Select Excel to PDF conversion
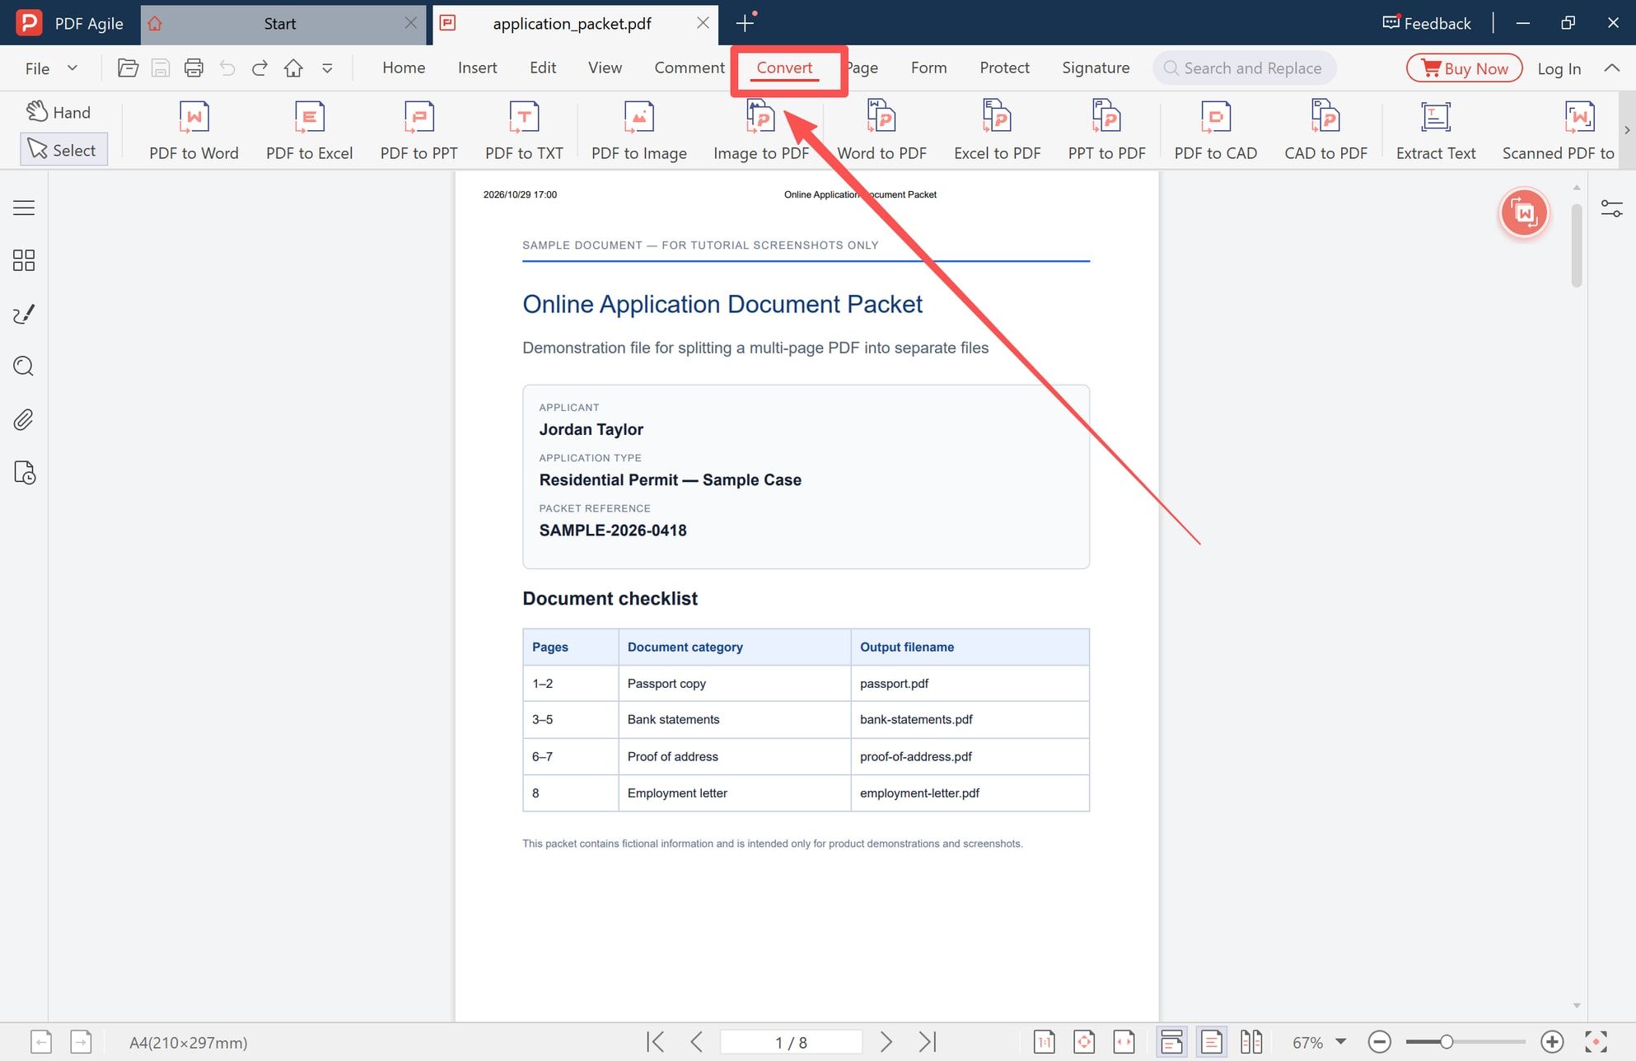1636x1061 pixels. pyautogui.click(x=997, y=130)
